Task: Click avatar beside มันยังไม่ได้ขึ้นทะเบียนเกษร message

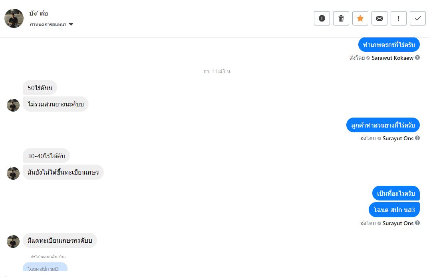Action: tap(13, 173)
